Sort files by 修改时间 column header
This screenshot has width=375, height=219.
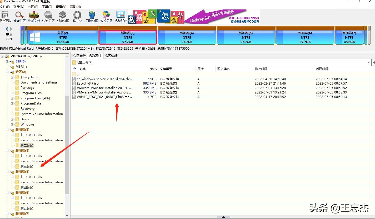261,69
